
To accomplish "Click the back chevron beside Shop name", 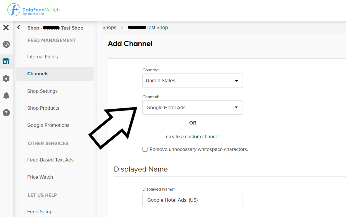I will pos(19,27).
